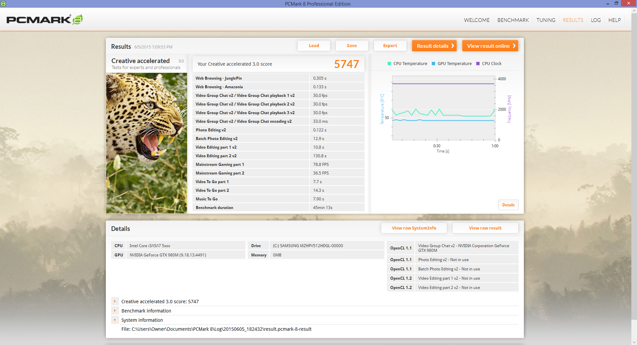Expand Benchmark information section

coord(115,311)
